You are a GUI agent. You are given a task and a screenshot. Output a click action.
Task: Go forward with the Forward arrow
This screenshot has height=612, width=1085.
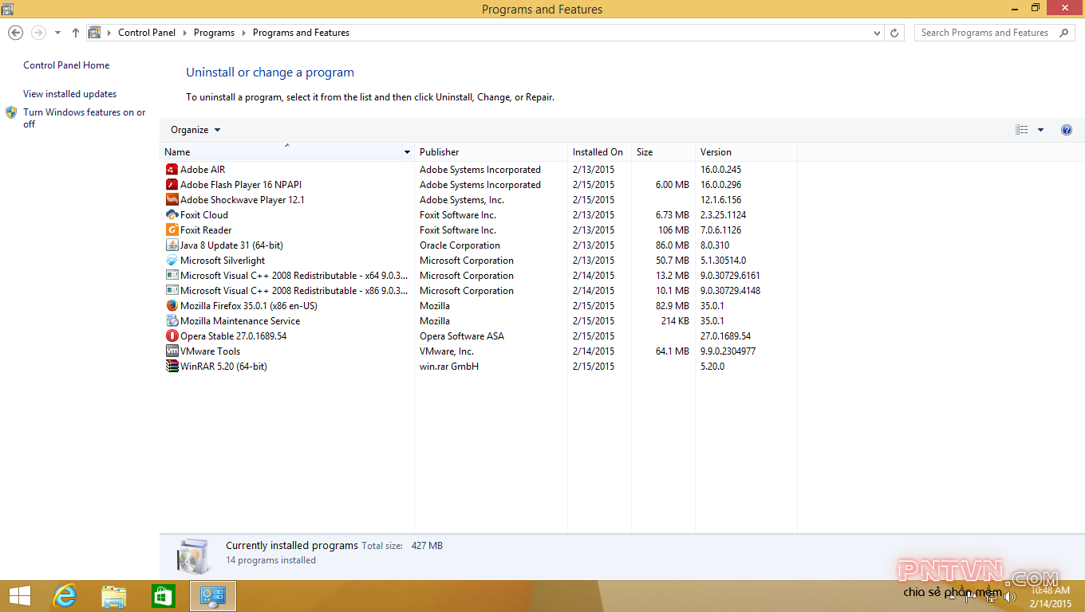(37, 33)
